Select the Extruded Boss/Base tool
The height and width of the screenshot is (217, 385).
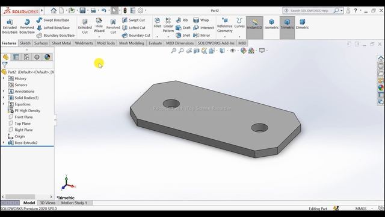[x=10, y=27]
